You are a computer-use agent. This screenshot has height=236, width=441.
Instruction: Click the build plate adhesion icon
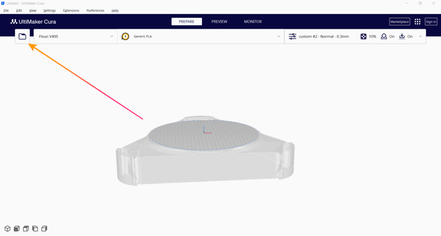pos(402,37)
